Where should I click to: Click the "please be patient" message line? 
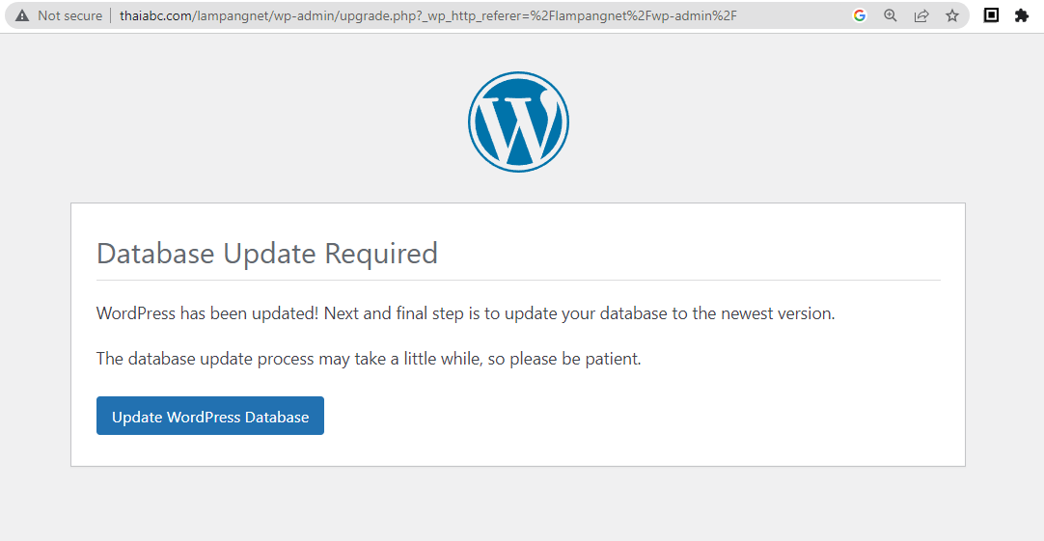pyautogui.click(x=369, y=359)
